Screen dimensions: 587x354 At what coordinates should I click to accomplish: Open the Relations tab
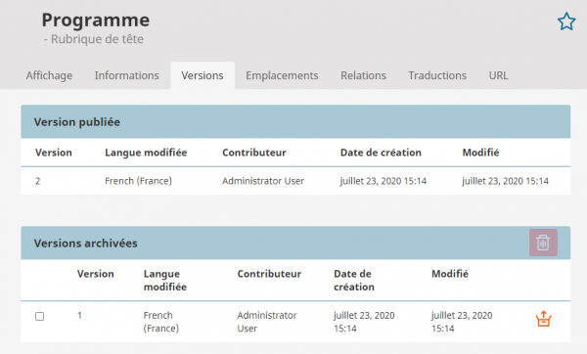coord(363,75)
